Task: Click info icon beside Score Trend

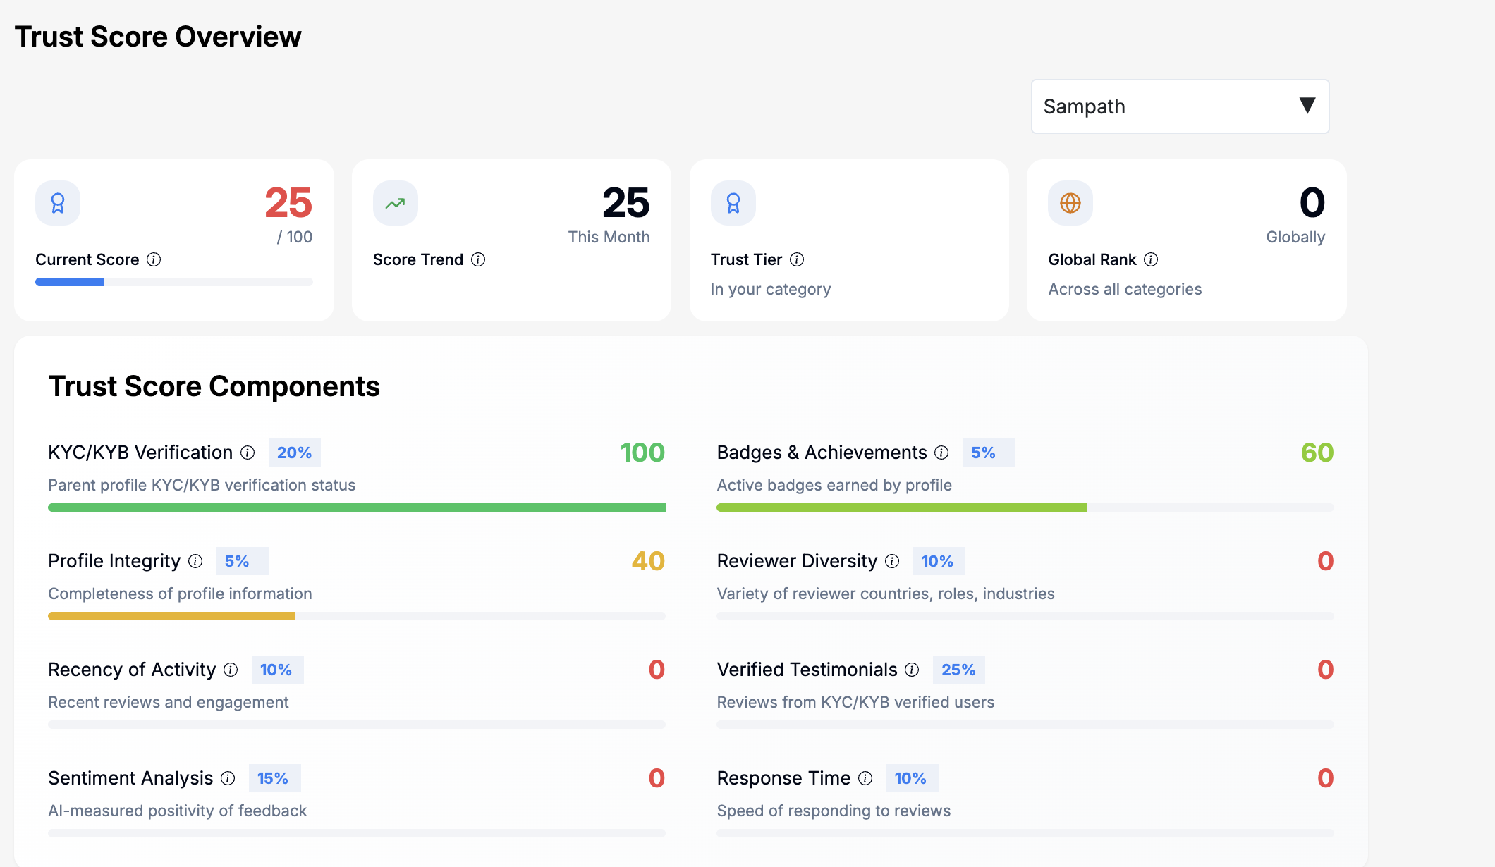Action: click(478, 259)
